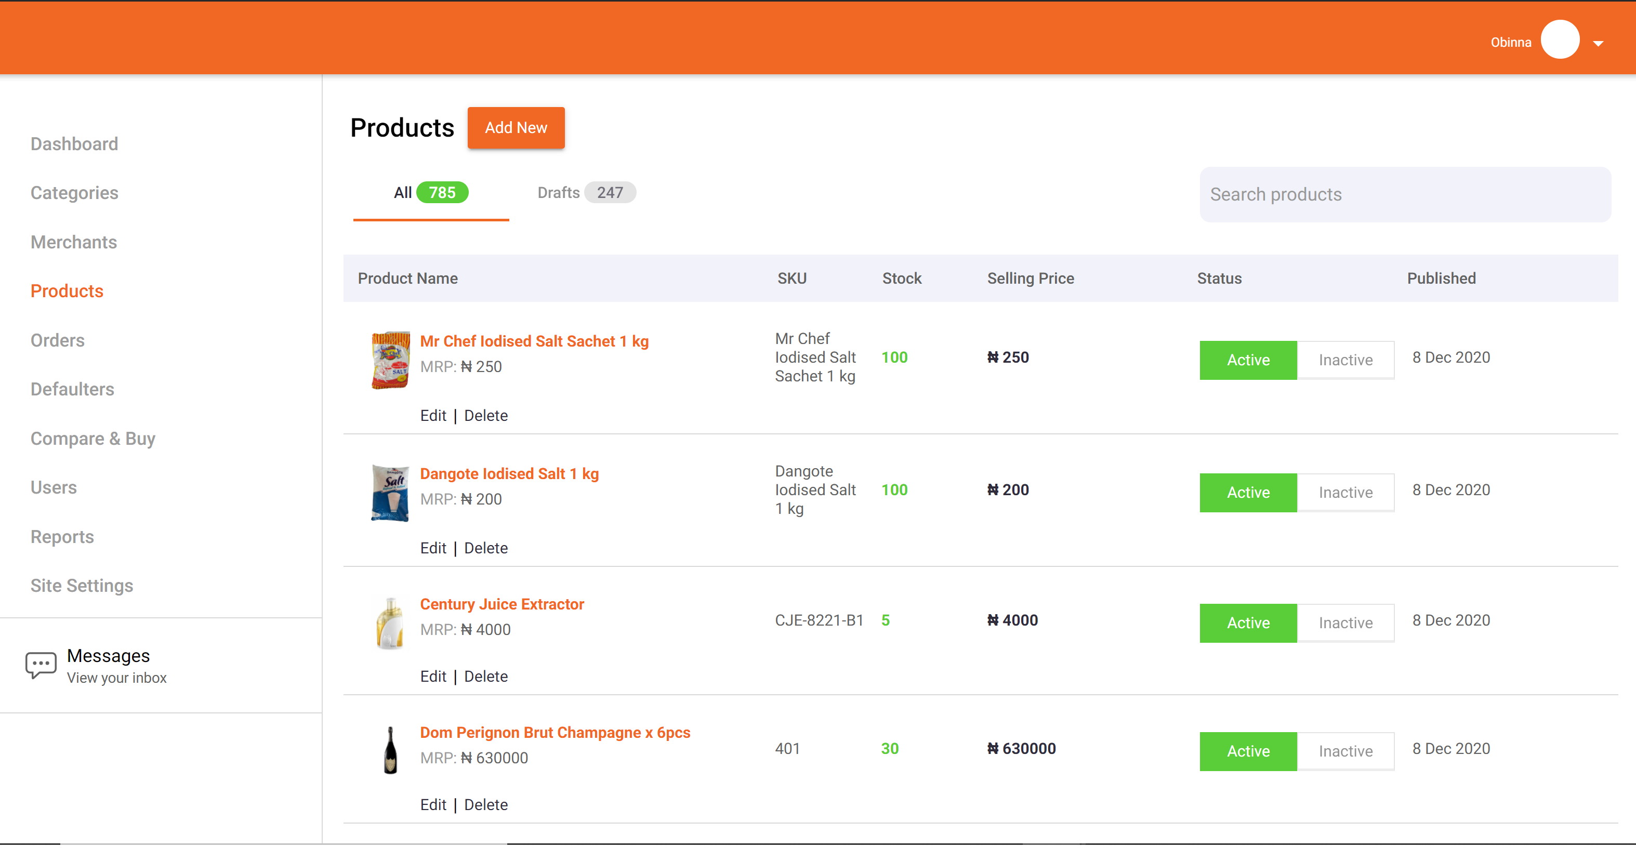Set Mr Chef Iodised Salt to Inactive
Screen dimensions: 1636x848
point(1345,360)
